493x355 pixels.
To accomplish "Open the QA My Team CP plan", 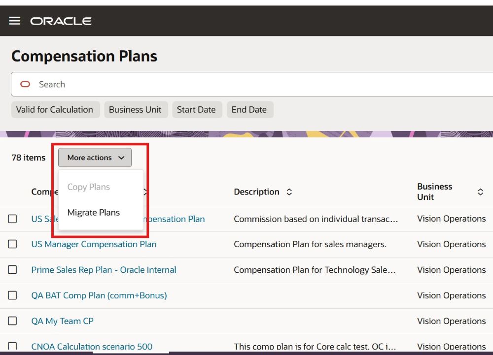I will click(62, 321).
